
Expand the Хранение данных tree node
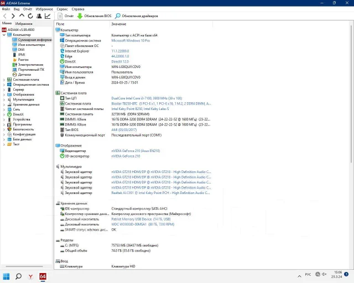coord(4,104)
